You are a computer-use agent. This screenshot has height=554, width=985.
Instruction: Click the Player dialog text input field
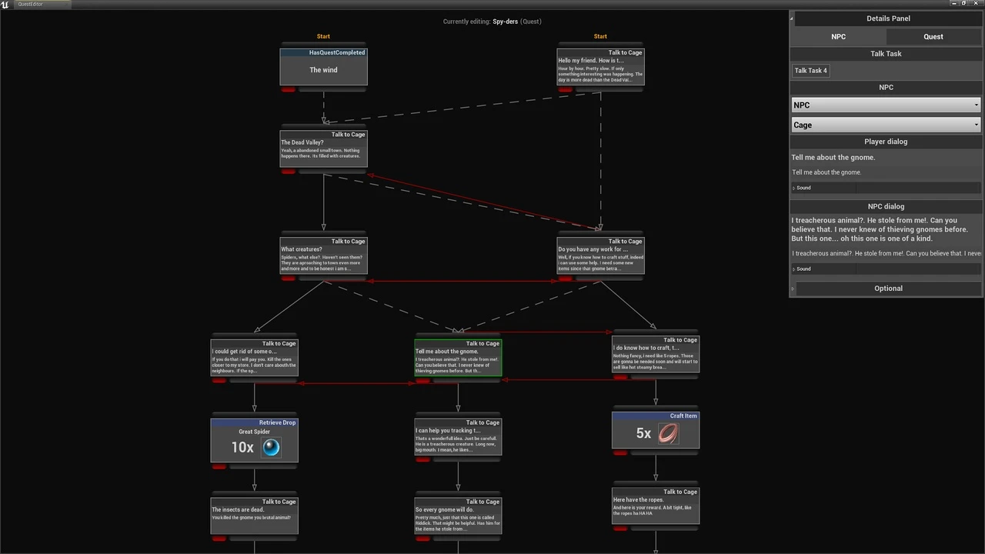(x=886, y=172)
